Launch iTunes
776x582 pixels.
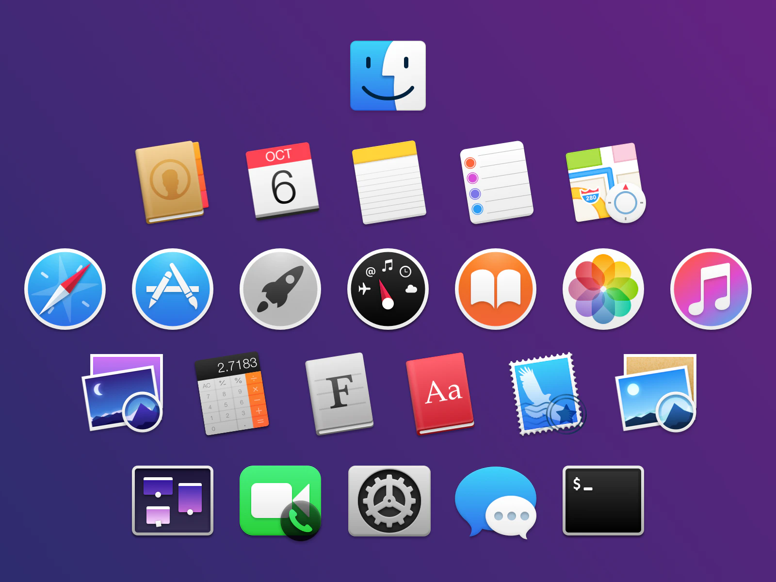pyautogui.click(x=711, y=289)
